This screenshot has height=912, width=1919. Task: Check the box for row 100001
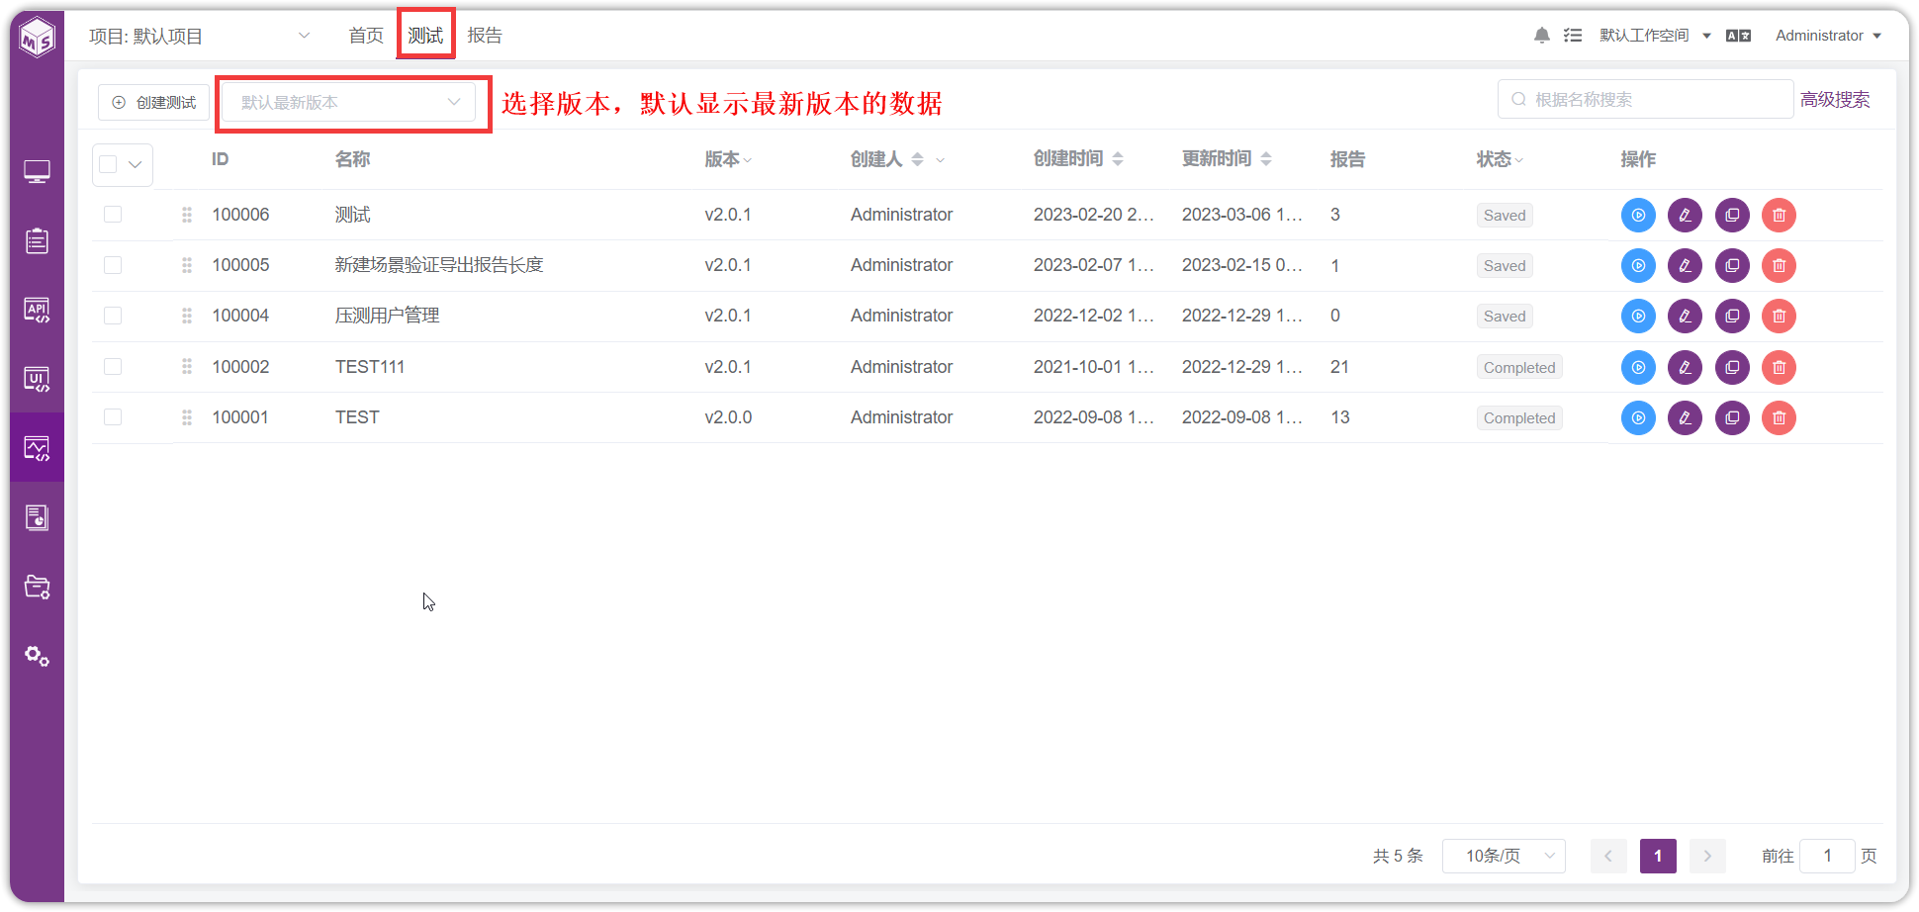(x=113, y=417)
